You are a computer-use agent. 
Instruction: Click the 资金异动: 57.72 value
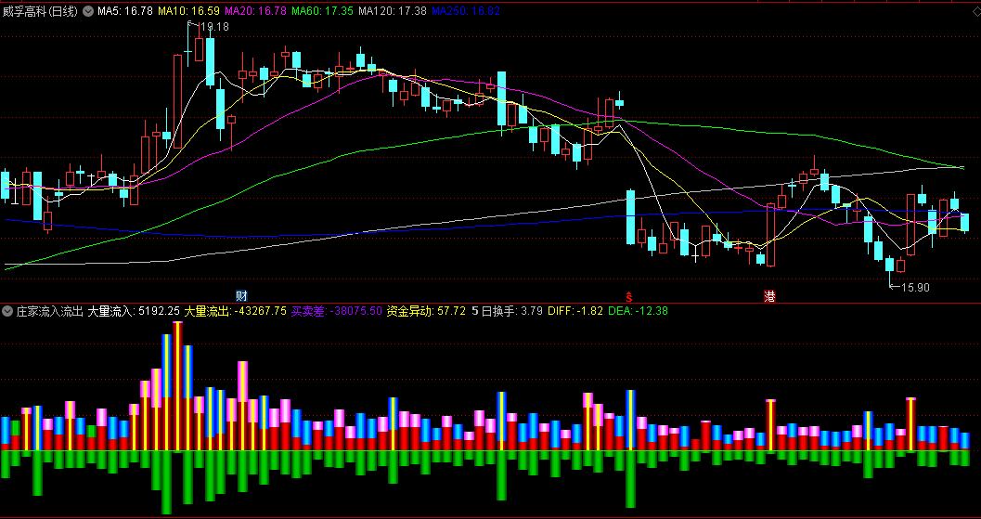(426, 310)
